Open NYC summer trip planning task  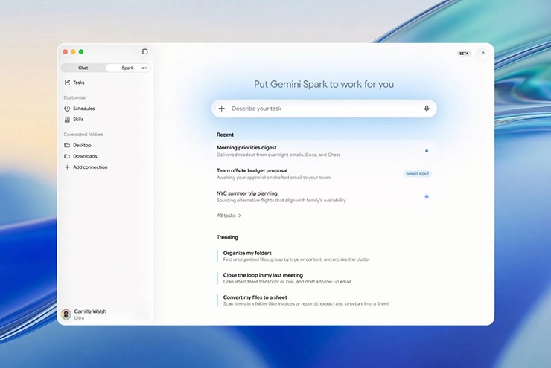pyautogui.click(x=324, y=196)
